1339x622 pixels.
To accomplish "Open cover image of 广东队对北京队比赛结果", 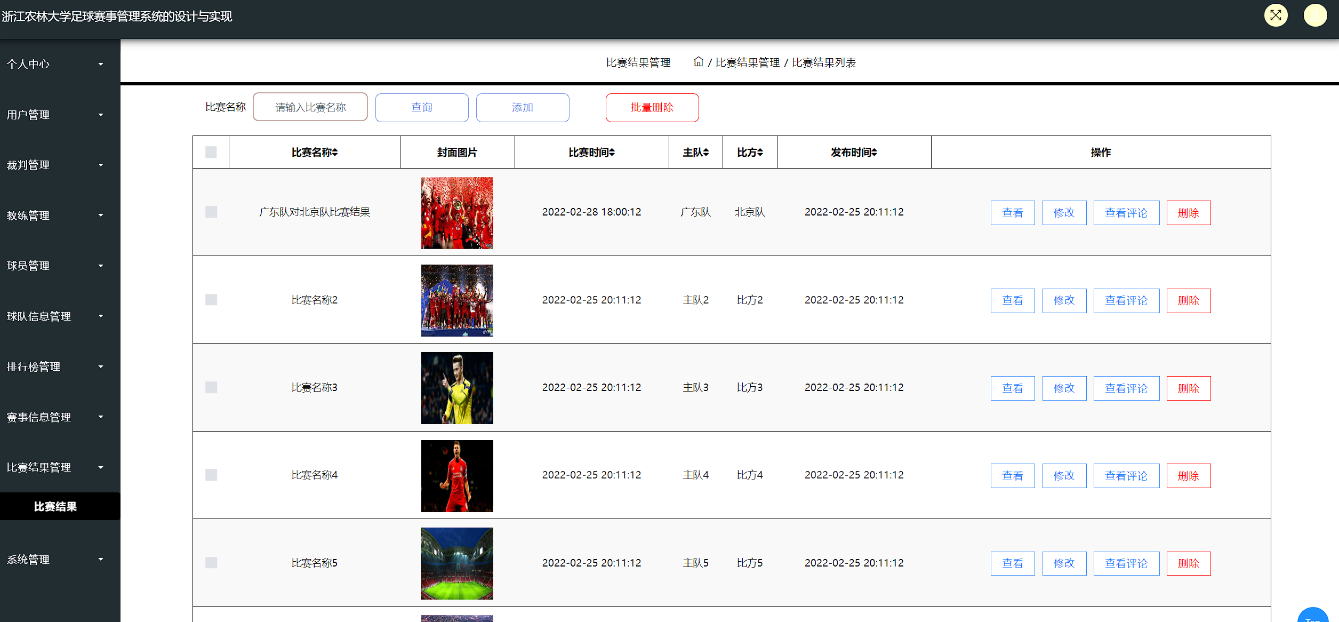I will [457, 213].
